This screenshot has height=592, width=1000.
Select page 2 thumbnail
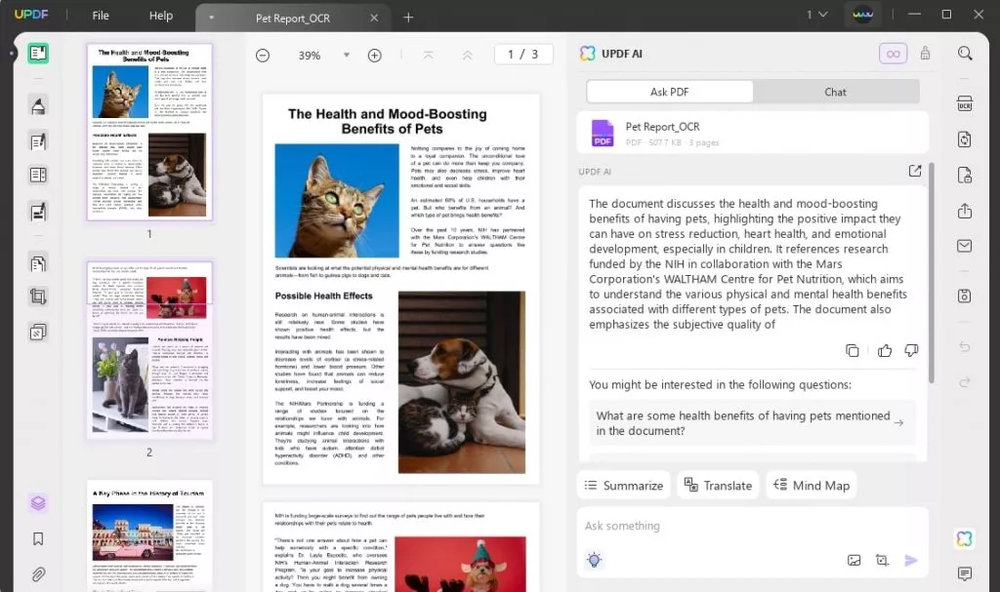[x=149, y=350]
